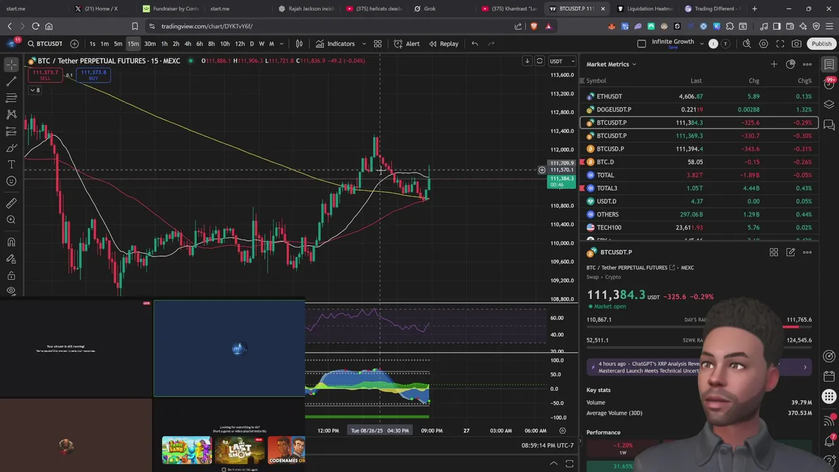Select the Zoom In tool

click(x=11, y=220)
